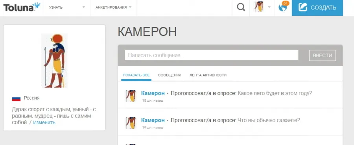Expand the УЗНАТЬ menu arrow
This screenshot has height=145, width=354.
(84, 7)
